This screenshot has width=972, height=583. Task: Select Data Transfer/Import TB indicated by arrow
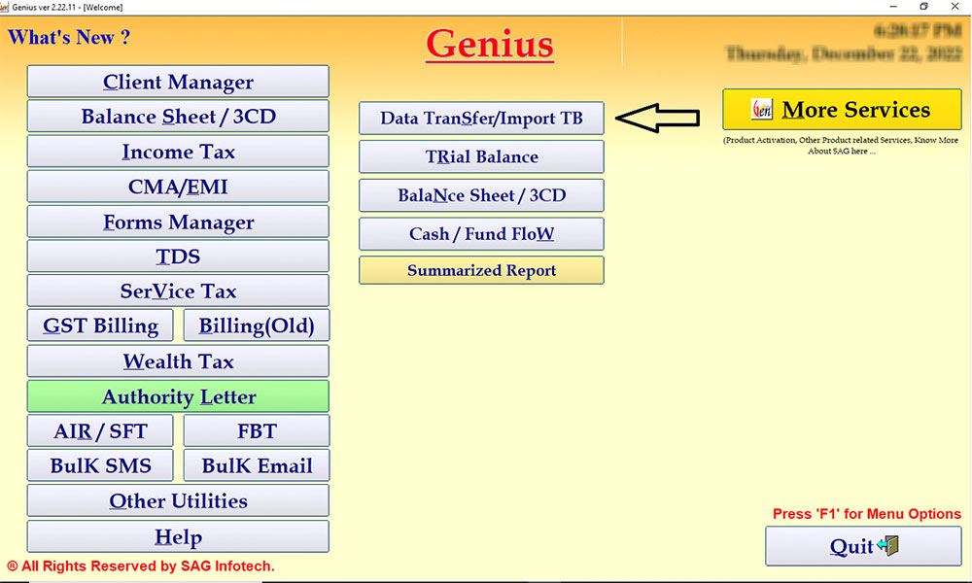click(x=481, y=118)
